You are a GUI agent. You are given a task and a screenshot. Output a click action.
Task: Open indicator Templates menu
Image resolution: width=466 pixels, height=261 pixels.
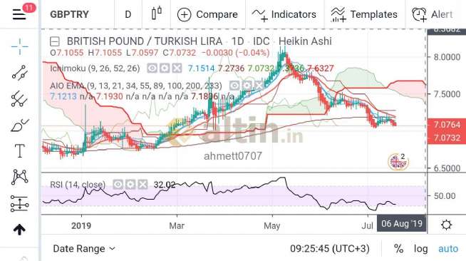[x=364, y=14]
